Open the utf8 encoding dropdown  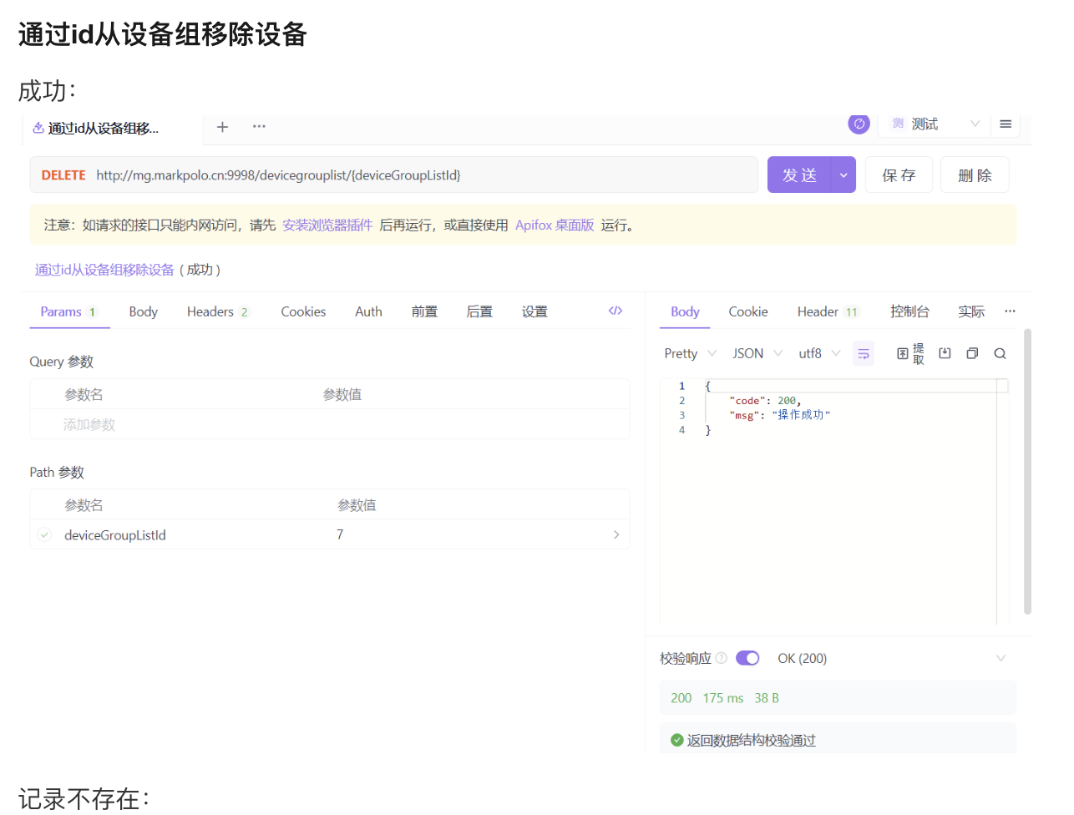pyautogui.click(x=818, y=354)
